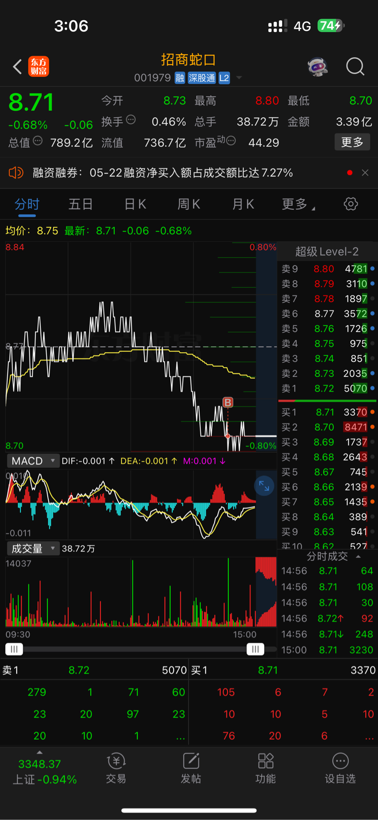
Task: Select 买2 row with 8471
Action: (x=328, y=427)
